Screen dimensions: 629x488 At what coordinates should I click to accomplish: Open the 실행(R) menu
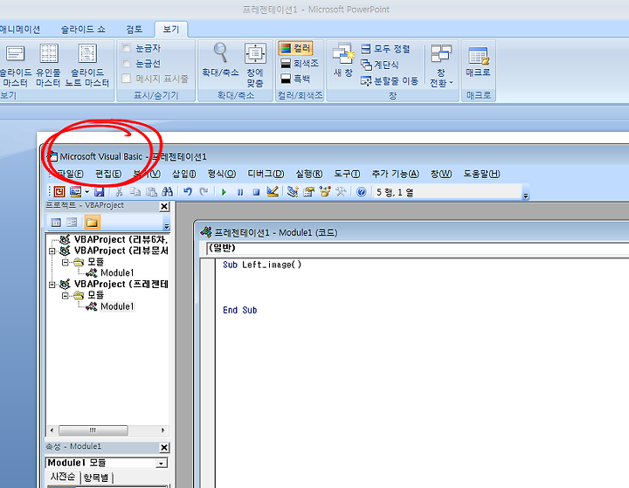coord(309,174)
